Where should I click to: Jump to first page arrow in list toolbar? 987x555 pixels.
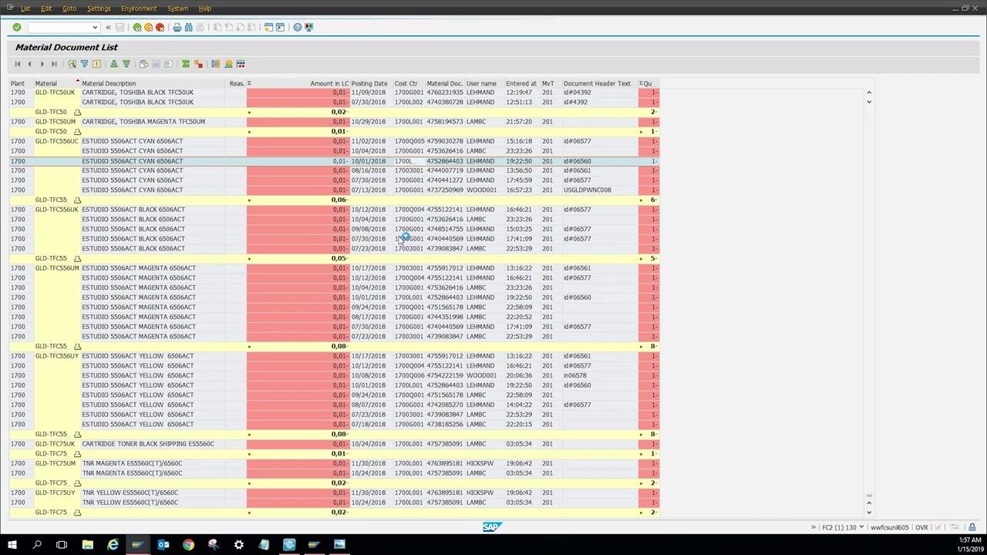tap(18, 64)
